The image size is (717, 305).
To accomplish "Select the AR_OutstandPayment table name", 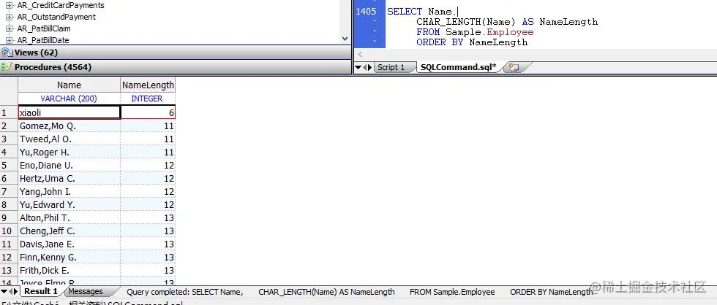I will coord(57,17).
